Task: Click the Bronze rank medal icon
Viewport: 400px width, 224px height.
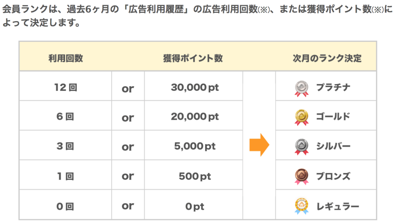Action: tap(302, 176)
